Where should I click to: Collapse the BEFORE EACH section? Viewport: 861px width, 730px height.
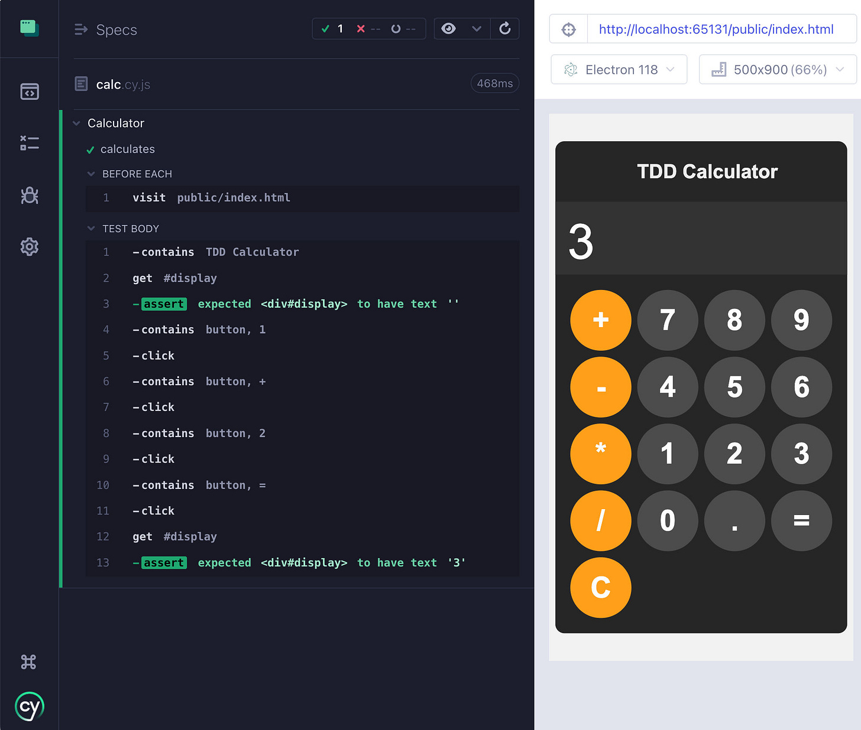click(91, 174)
